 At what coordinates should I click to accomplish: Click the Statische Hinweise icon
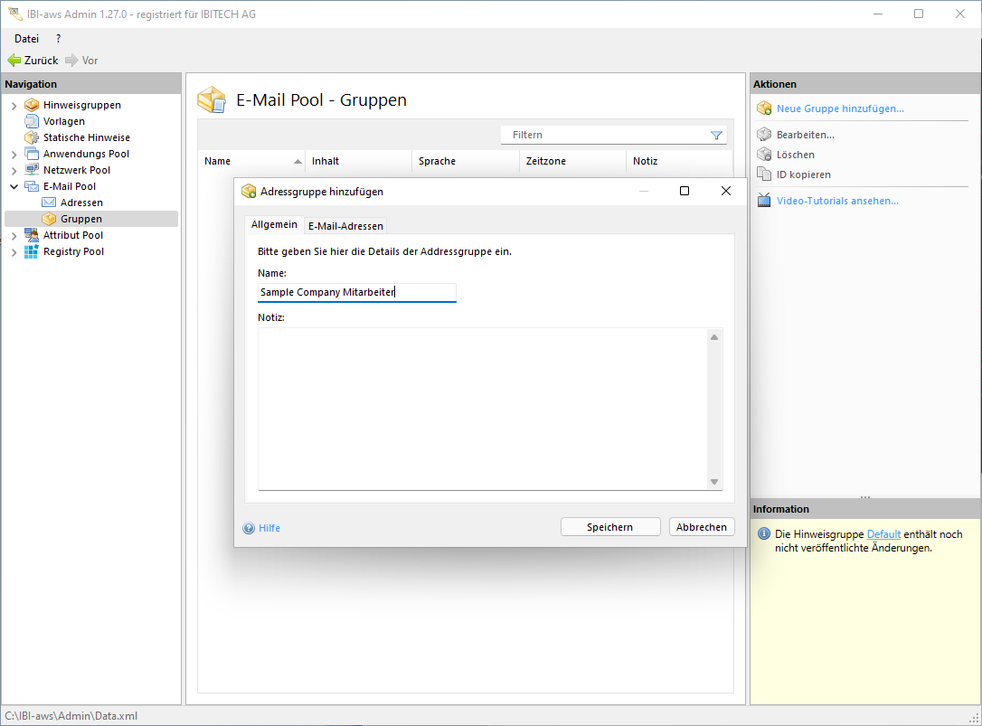pyautogui.click(x=32, y=137)
